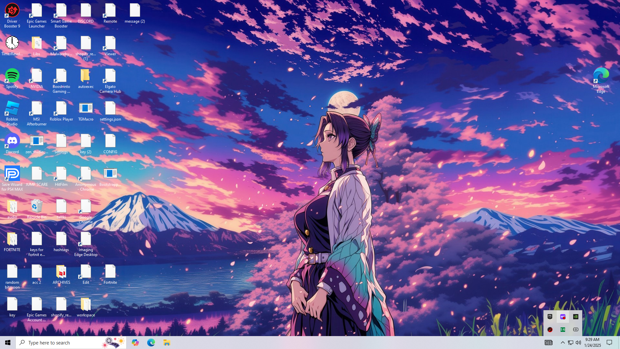Open network status tray icon

(x=570, y=343)
